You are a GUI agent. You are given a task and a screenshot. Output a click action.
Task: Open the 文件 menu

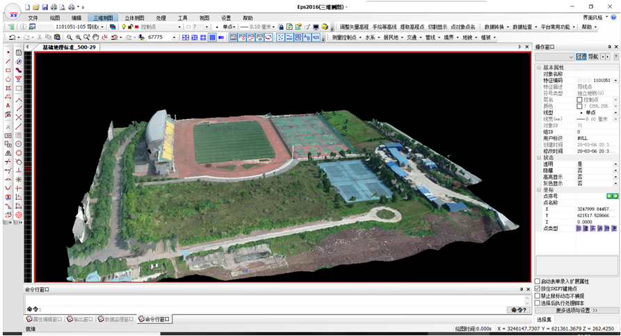point(33,18)
